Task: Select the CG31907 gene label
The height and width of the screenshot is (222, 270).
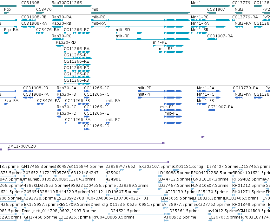Action: pos(216,10)
